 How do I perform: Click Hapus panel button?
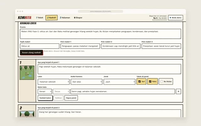coord(71,98)
